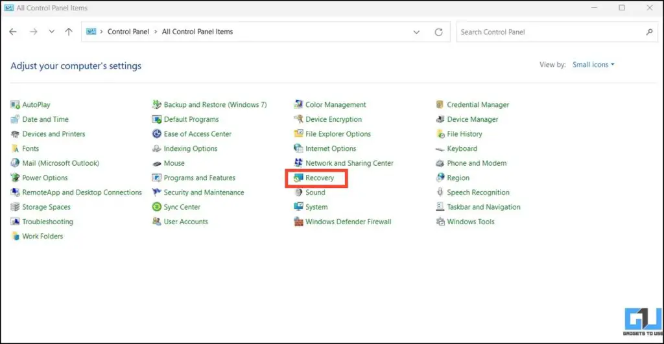Click the Recovery icon

pyautogui.click(x=298, y=178)
